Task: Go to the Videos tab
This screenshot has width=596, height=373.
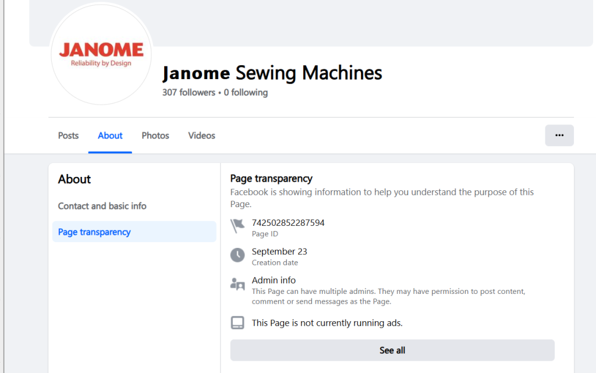Action: point(201,136)
